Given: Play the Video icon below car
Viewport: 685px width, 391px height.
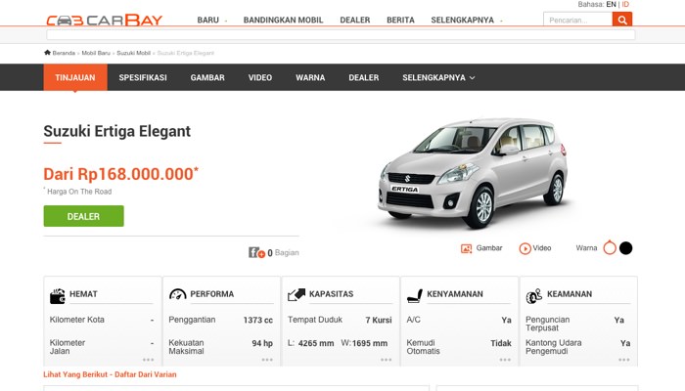Looking at the screenshot, I should pyautogui.click(x=525, y=248).
